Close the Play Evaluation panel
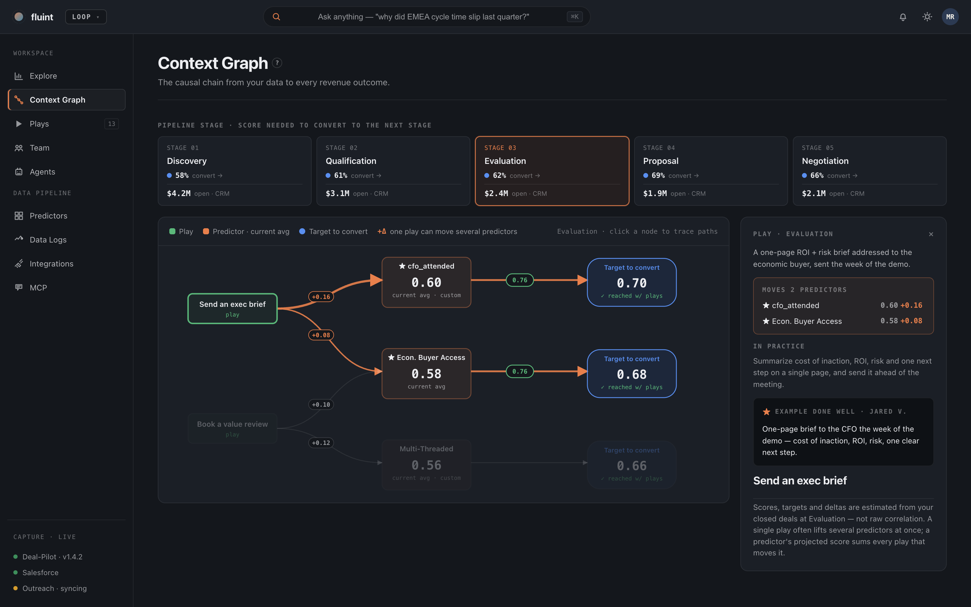The height and width of the screenshot is (607, 971). coord(931,234)
